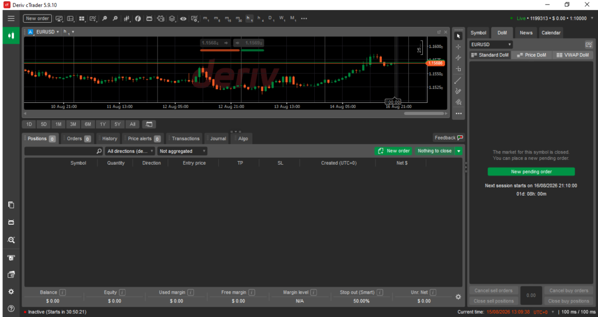Select the trend line drawing tool
Viewport: 598px width, 317px height.
(x=458, y=80)
